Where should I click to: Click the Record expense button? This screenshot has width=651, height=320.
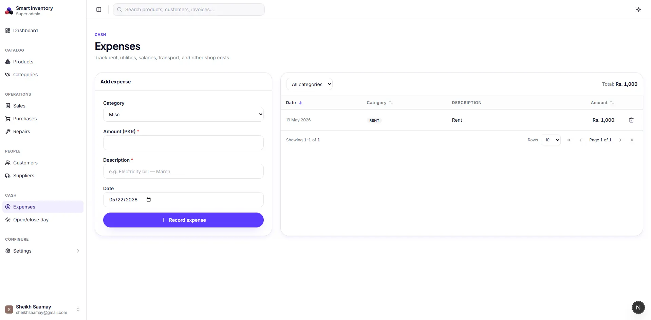183,220
